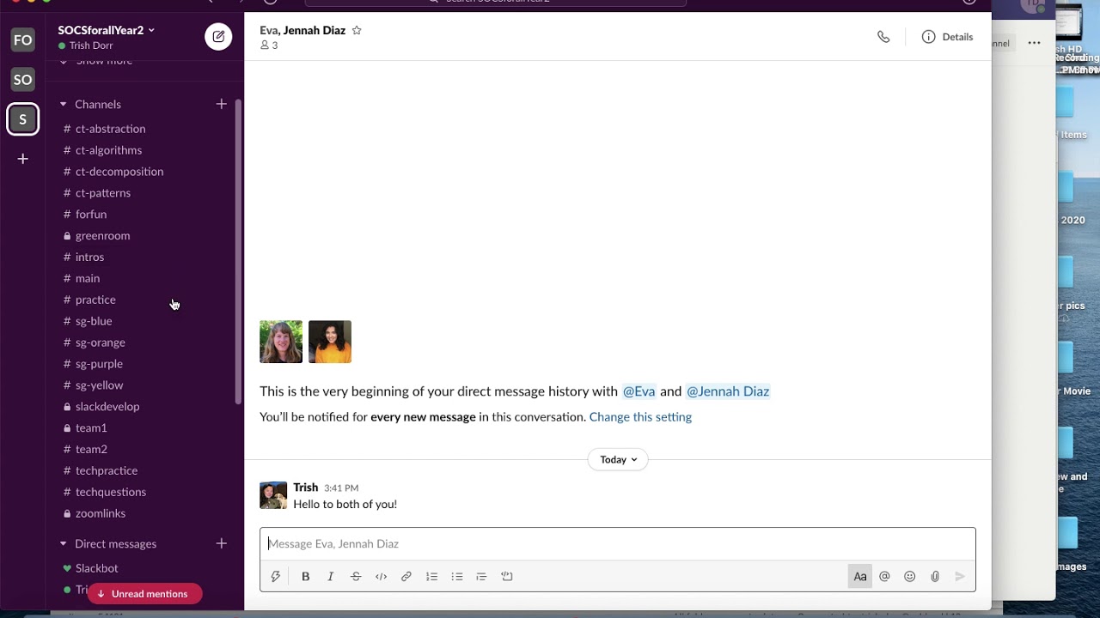Switch to the SO workspace

click(x=23, y=80)
